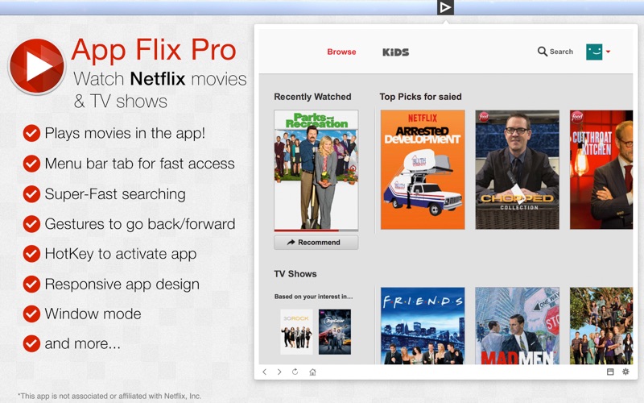Expand the profile dropdown arrow

[608, 52]
